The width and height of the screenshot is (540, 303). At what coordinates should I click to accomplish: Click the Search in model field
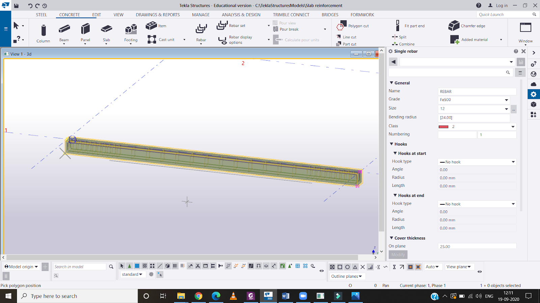tap(80, 267)
